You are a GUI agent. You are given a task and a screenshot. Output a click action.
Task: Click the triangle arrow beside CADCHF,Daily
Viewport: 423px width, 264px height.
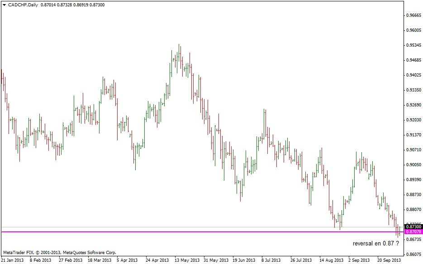4,5
